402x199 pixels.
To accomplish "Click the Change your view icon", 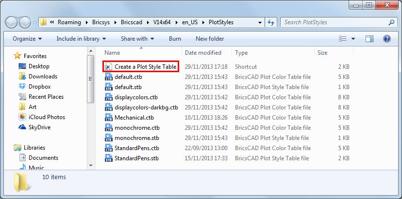I will click(343, 39).
